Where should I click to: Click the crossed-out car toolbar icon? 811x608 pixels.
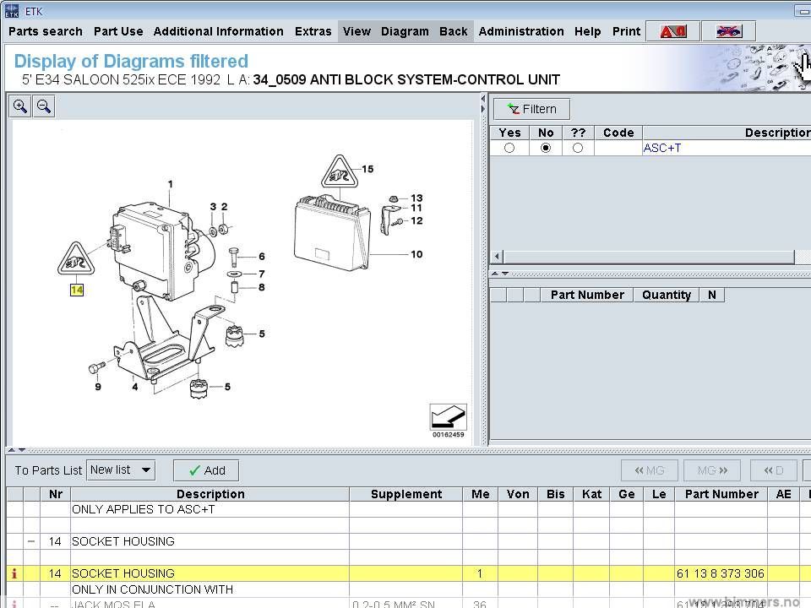click(728, 31)
